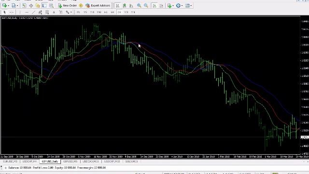Screen dimensions: 309x174
Task: Select the GBPUSD,Daily chart tab
Action: coord(50,161)
